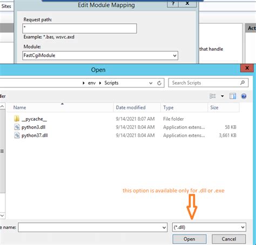Image resolution: width=256 pixels, height=245 pixels.
Task: Click the Cancel button
Action: coord(229,239)
